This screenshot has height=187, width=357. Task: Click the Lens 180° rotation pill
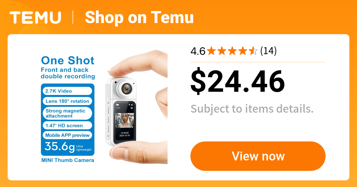pos(67,101)
